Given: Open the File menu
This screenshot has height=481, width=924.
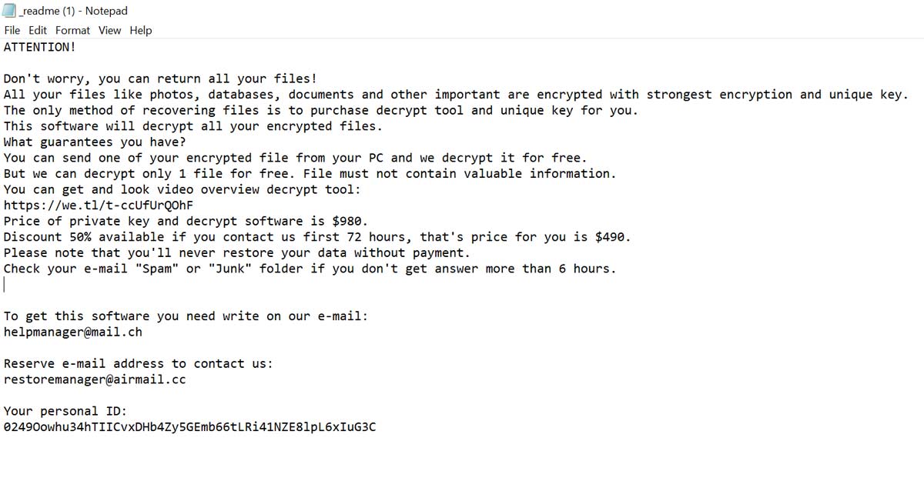Looking at the screenshot, I should pyautogui.click(x=12, y=30).
